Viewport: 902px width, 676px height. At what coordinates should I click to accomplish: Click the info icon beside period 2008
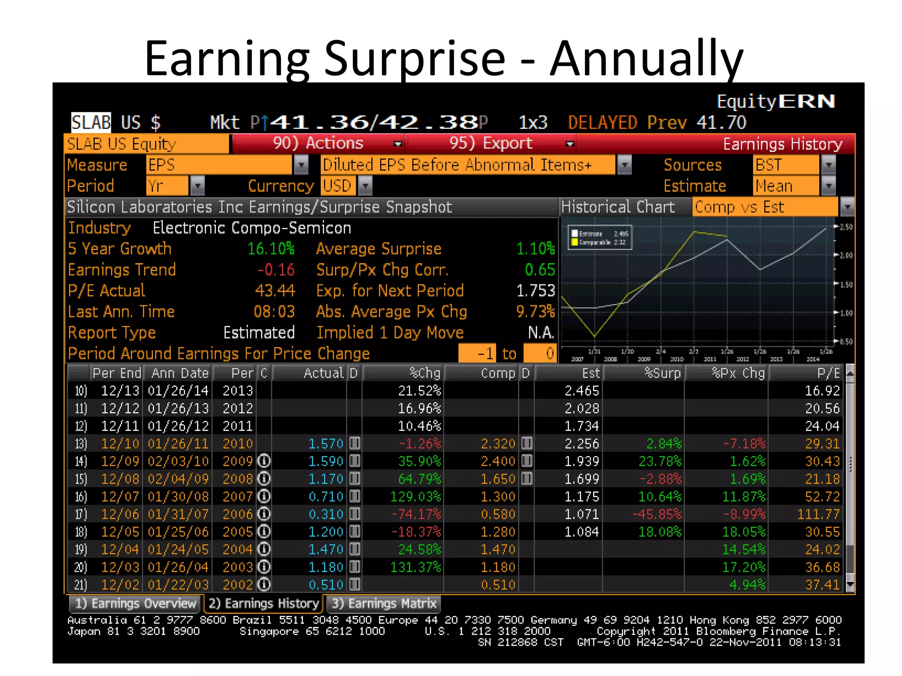264,478
